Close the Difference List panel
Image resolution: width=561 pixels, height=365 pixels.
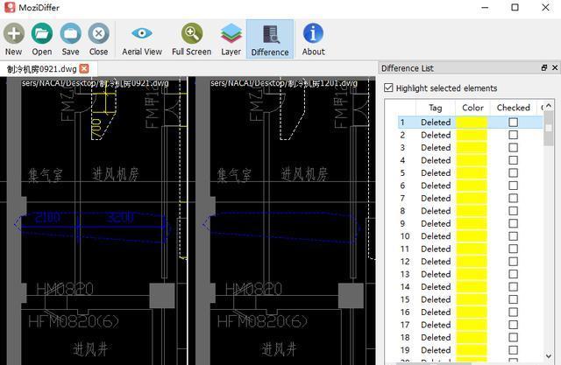coord(554,68)
